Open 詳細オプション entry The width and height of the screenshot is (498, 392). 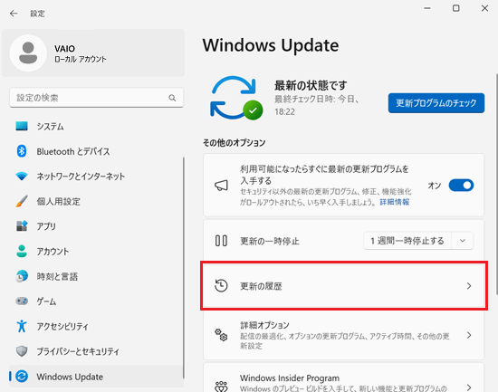(x=344, y=335)
